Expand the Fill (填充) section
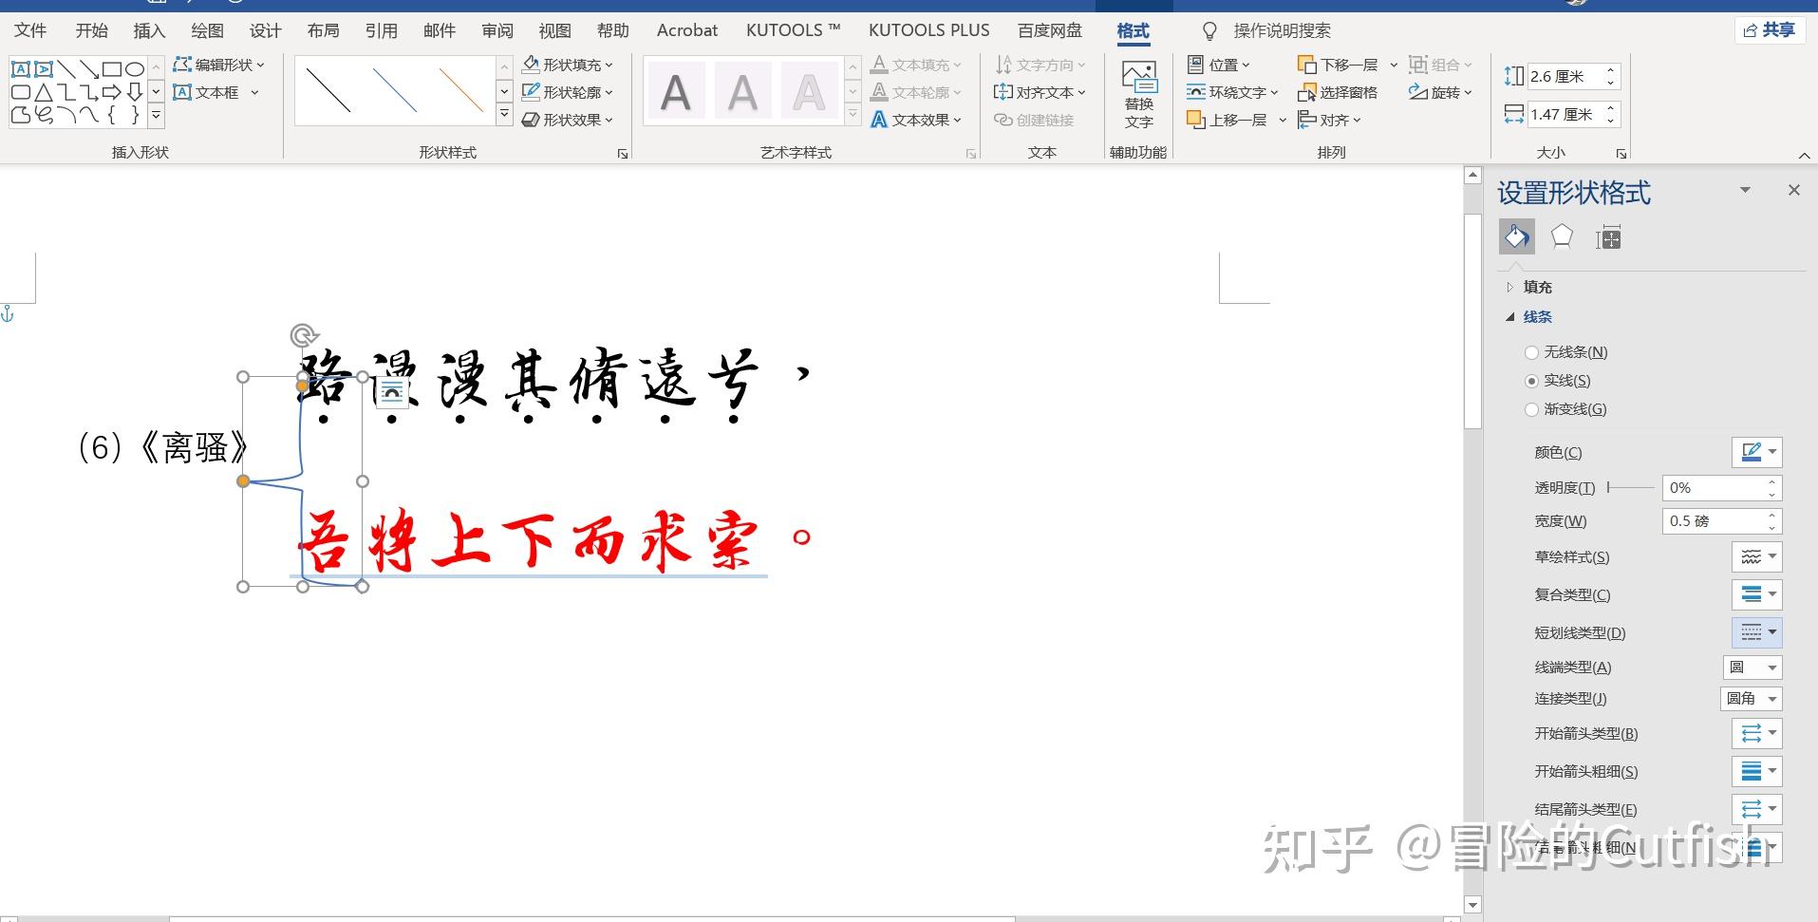 click(1529, 287)
